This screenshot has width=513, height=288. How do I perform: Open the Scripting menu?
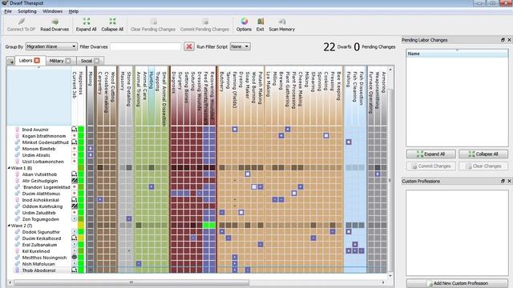[27, 11]
